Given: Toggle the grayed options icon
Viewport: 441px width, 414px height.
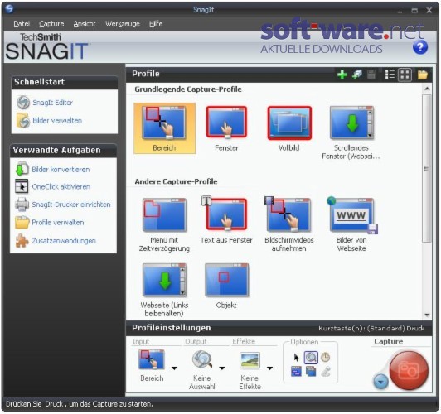Looking at the screenshot, I should pos(326,372).
